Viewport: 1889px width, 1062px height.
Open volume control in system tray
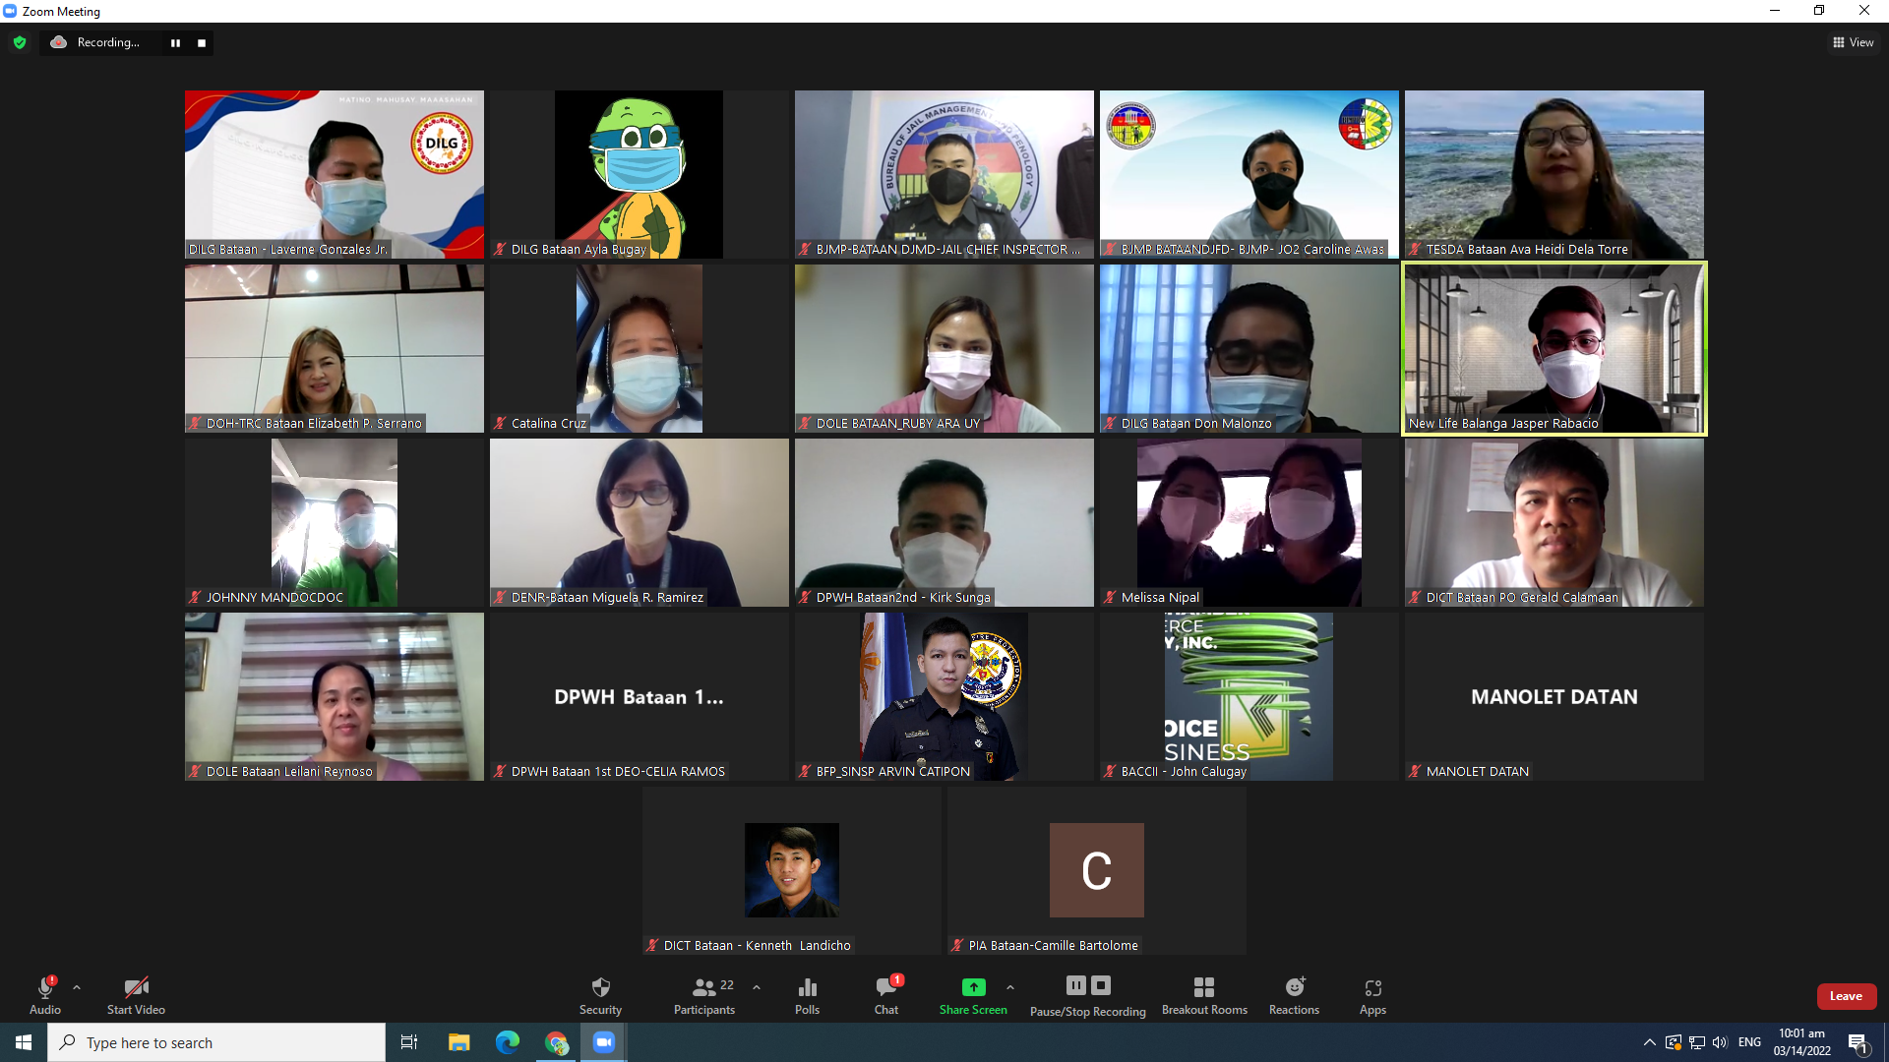coord(1720,1042)
